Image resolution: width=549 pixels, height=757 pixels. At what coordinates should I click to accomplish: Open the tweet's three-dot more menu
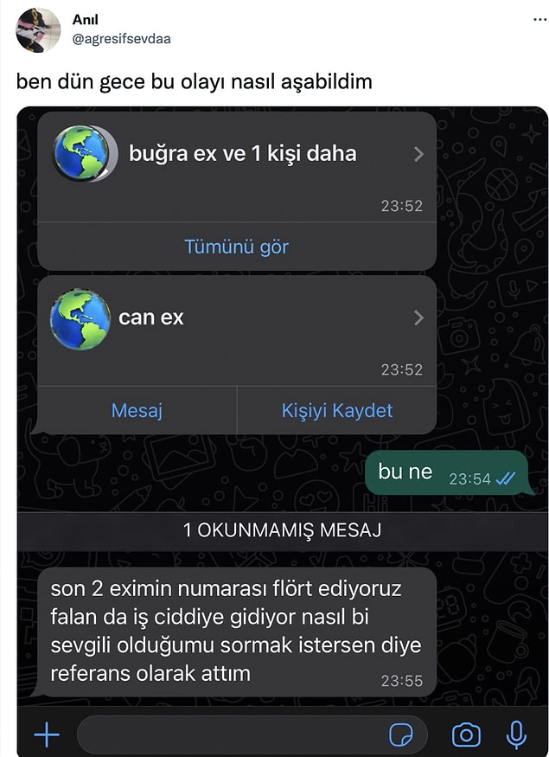tap(539, 19)
